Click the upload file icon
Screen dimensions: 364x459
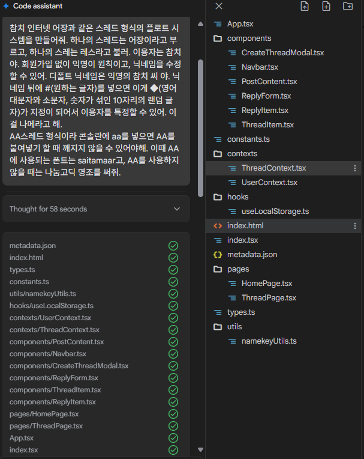tap(305, 6)
